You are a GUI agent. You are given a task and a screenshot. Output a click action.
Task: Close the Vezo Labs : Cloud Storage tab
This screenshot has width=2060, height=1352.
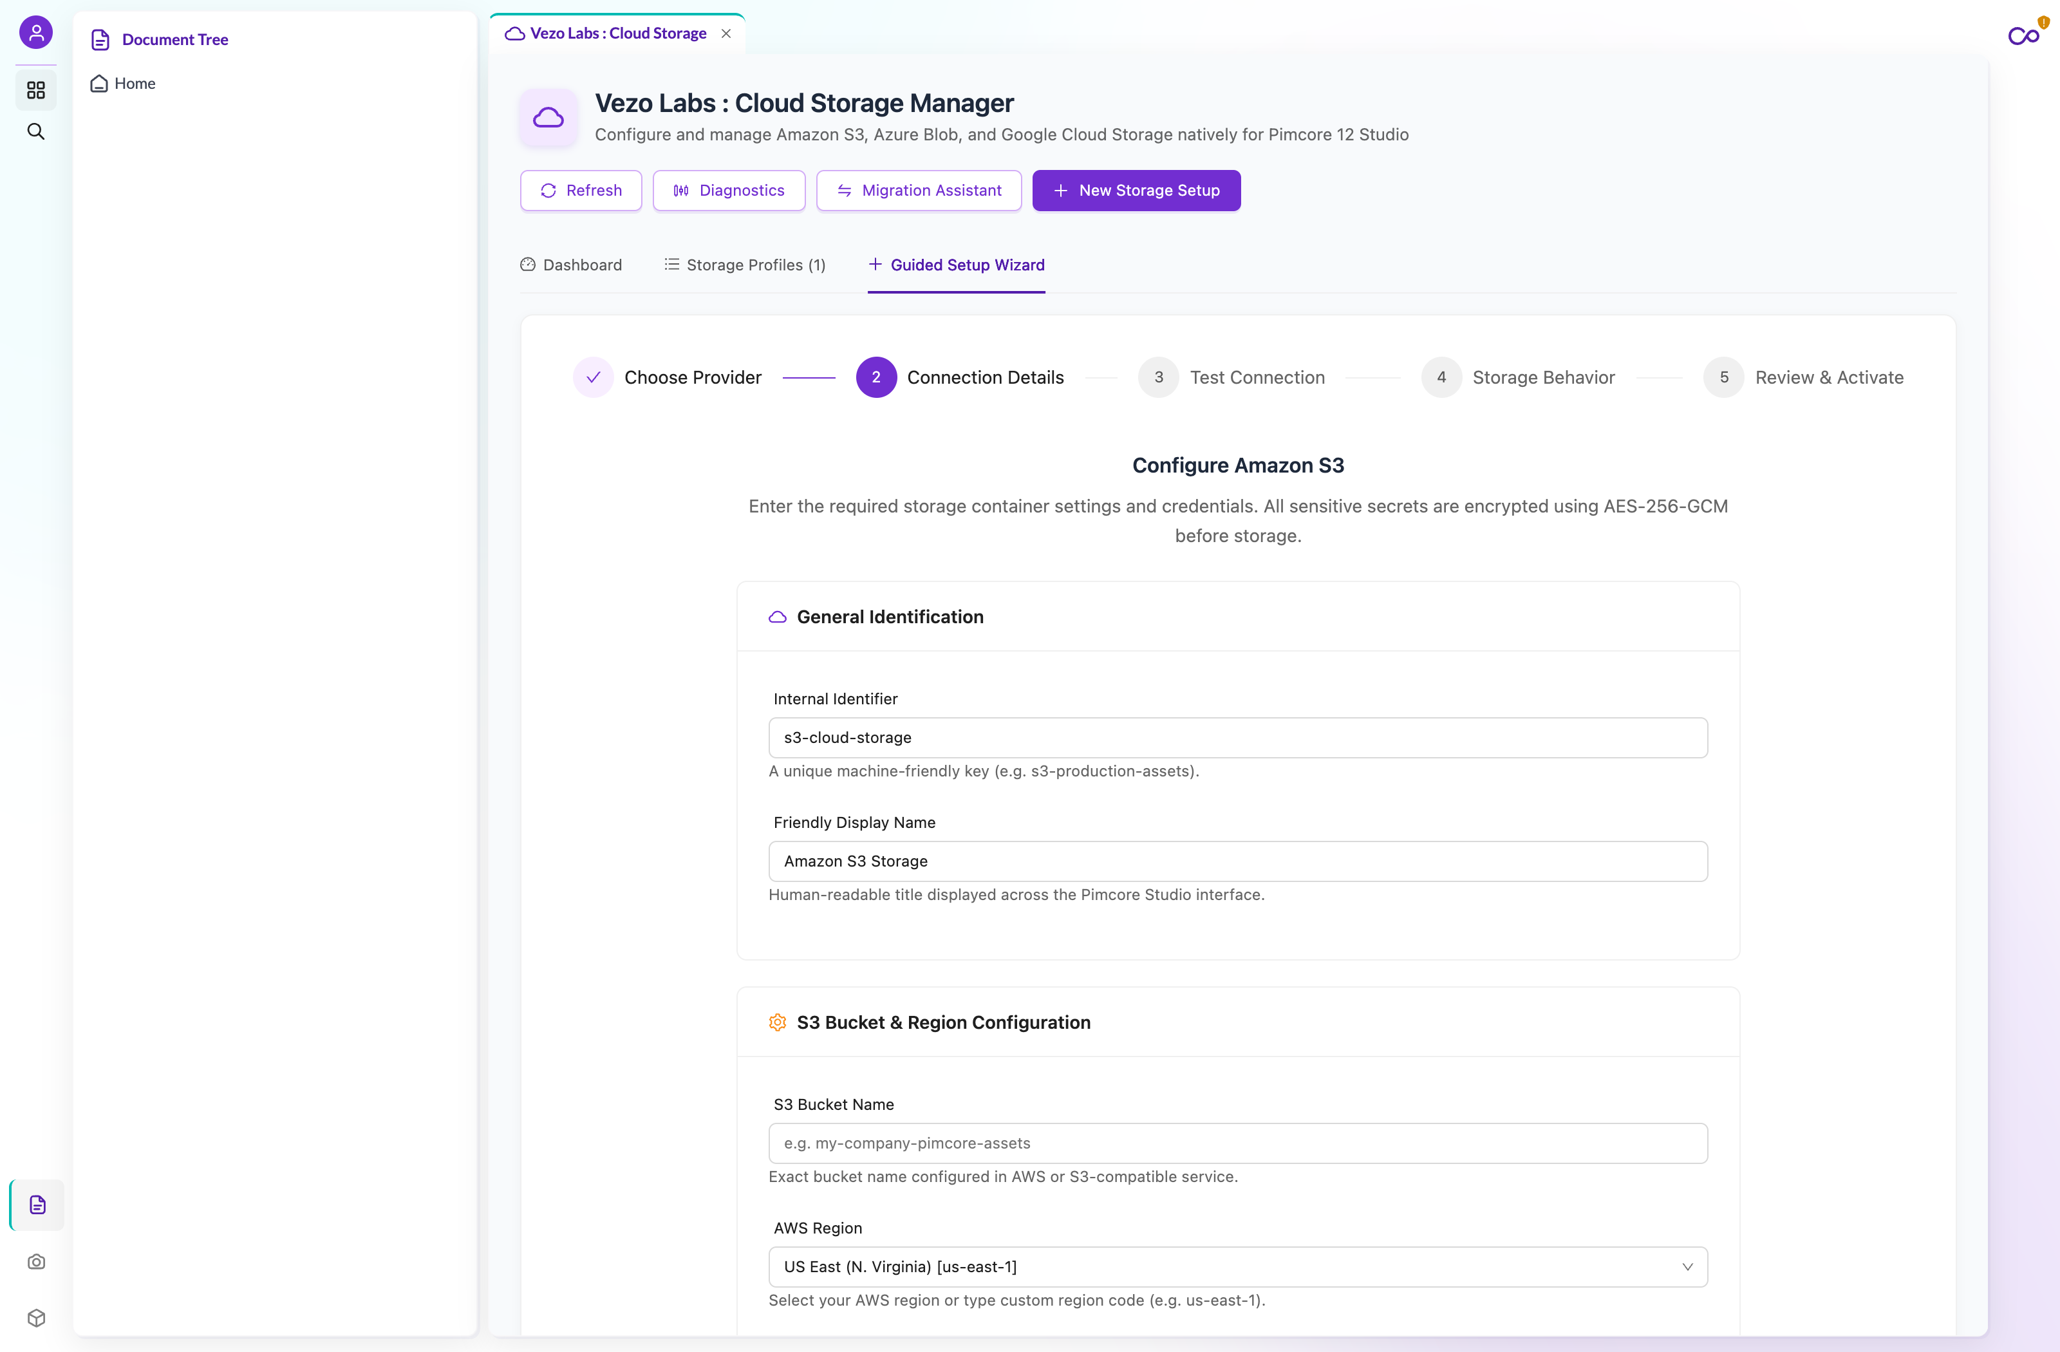pyautogui.click(x=726, y=33)
